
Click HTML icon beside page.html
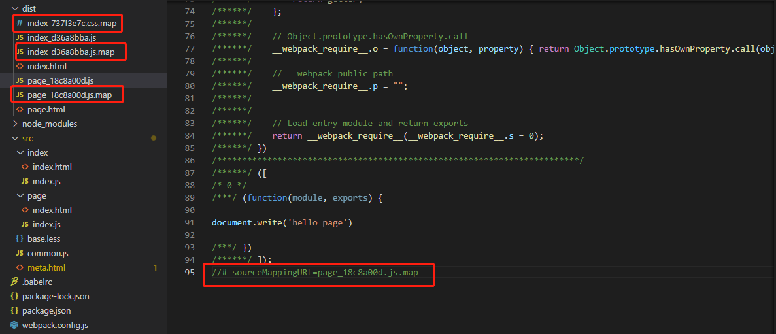(x=20, y=109)
